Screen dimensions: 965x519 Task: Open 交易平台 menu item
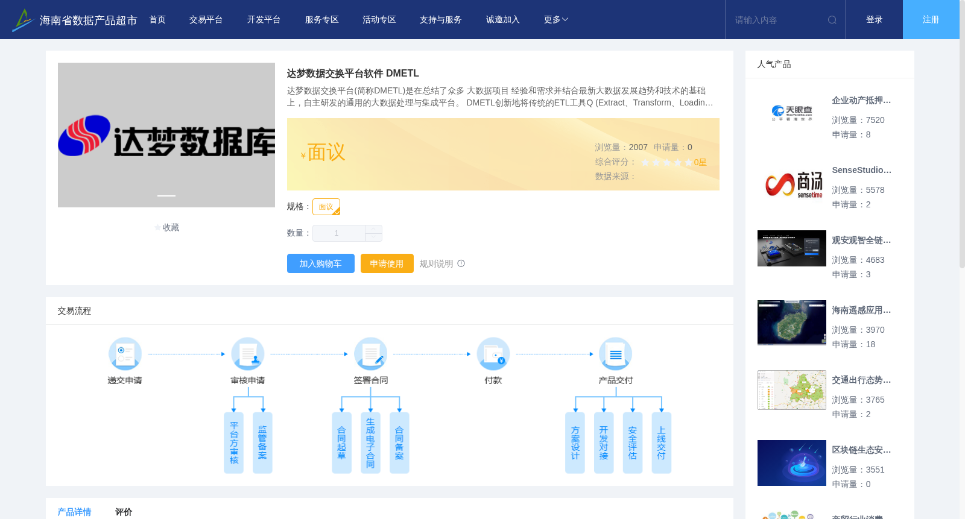point(206,20)
